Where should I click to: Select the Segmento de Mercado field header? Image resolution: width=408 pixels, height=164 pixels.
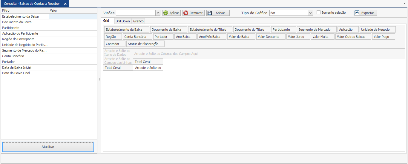pos(316,30)
